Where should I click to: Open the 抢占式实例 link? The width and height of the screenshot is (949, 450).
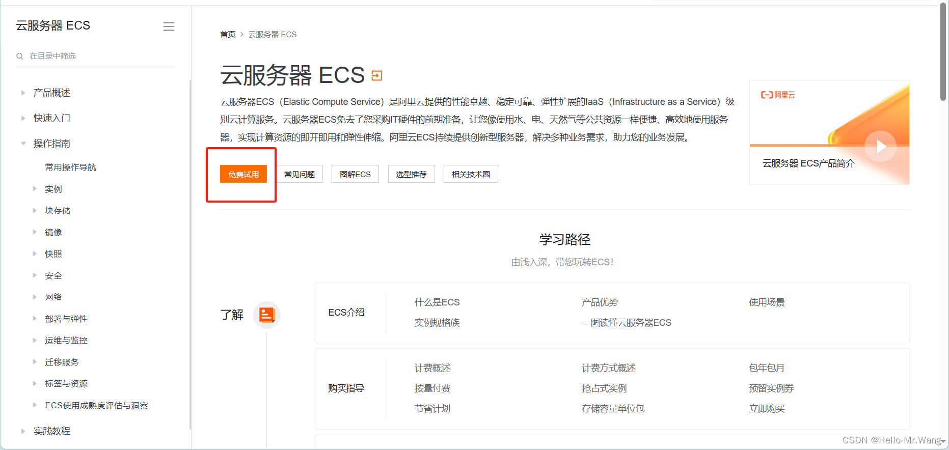point(604,388)
